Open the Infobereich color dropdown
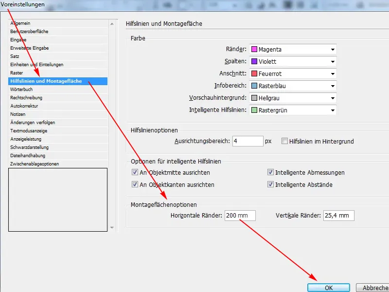Image resolution: width=389 pixels, height=292 pixels. pyautogui.click(x=332, y=86)
